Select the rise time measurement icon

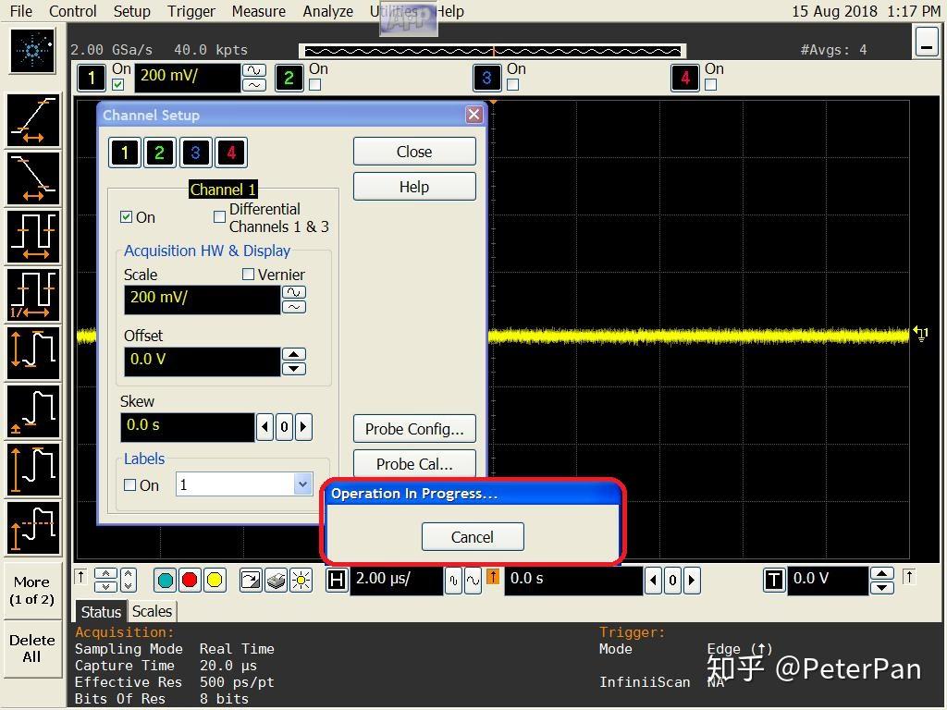click(x=34, y=120)
